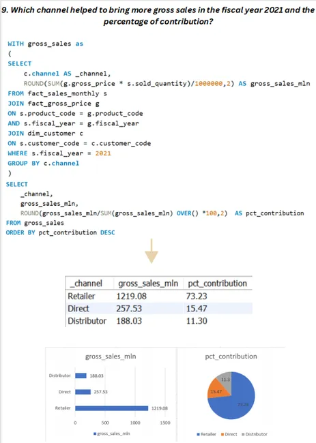The width and height of the screenshot is (316, 443).
Task: Click the "WITH gross_sales as" code line
Action: (45, 44)
